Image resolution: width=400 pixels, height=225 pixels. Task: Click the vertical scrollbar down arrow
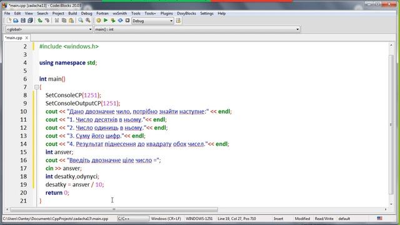click(391, 204)
